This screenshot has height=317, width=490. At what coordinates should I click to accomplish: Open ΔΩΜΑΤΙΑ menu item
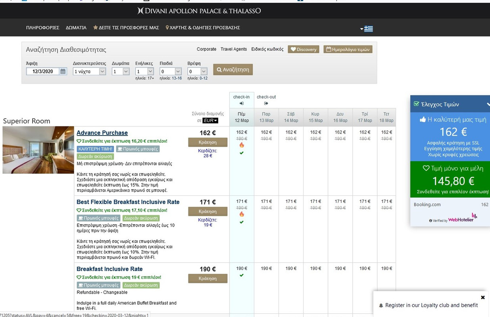(76, 28)
